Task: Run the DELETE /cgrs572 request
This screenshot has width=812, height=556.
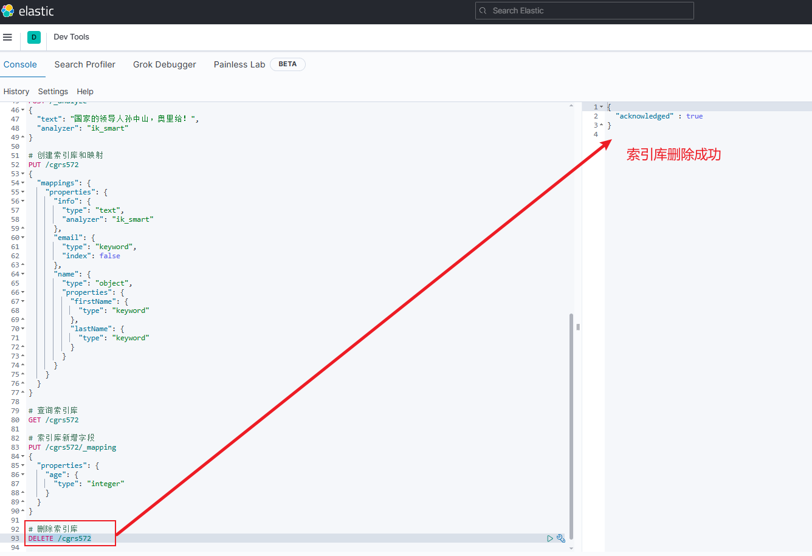Action: [x=550, y=538]
